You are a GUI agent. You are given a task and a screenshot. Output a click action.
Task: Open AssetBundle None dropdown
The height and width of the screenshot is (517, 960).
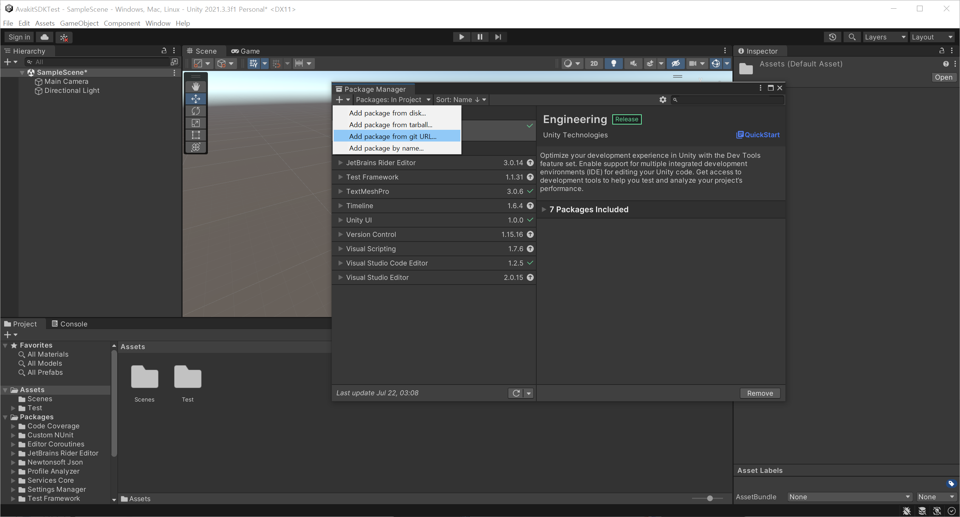pyautogui.click(x=850, y=497)
